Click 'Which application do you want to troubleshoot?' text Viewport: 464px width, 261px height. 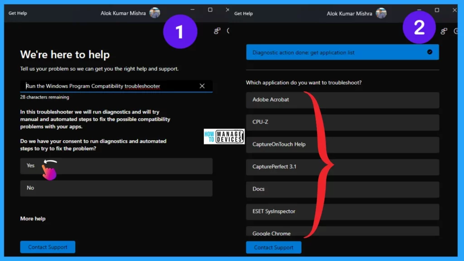[304, 83]
